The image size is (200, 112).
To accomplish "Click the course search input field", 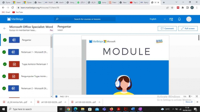I will pyautogui.click(x=87, y=19).
